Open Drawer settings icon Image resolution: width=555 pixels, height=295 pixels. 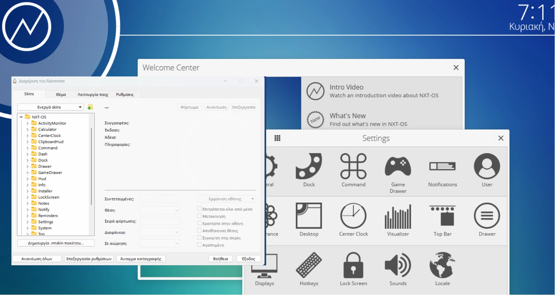[487, 216]
